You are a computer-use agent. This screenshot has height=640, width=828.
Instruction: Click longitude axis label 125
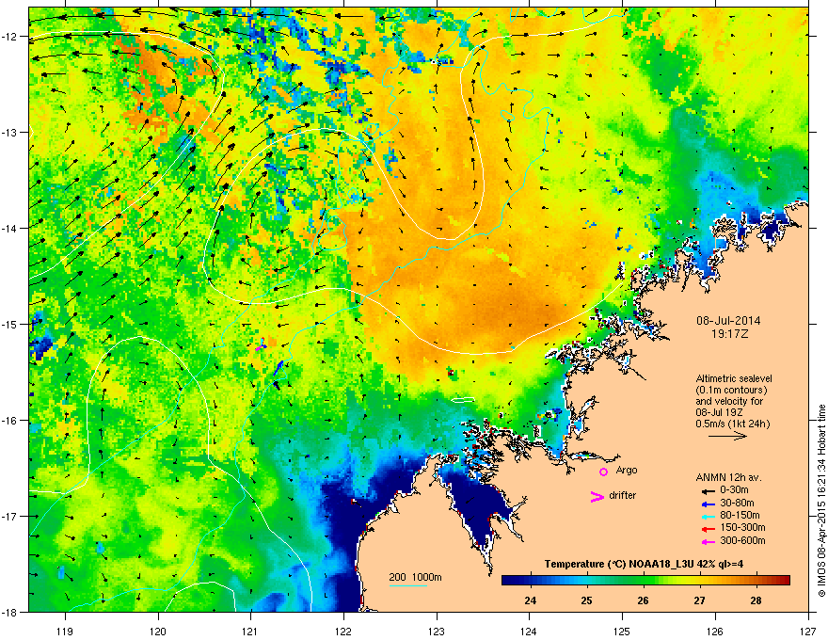point(622,631)
